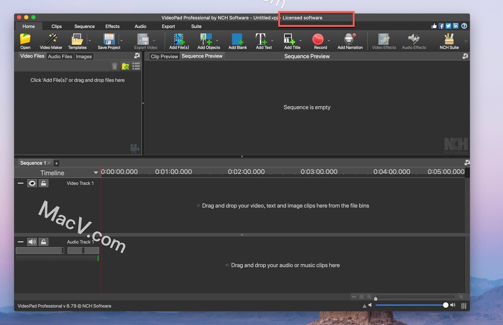This screenshot has width=503, height=325.
Task: Open Add Title dropdown arrow
Action: coord(300,40)
